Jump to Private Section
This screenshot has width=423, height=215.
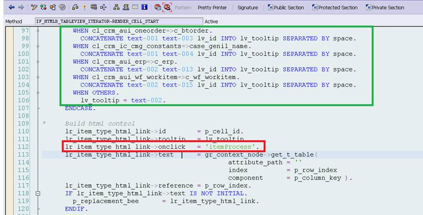(x=385, y=8)
